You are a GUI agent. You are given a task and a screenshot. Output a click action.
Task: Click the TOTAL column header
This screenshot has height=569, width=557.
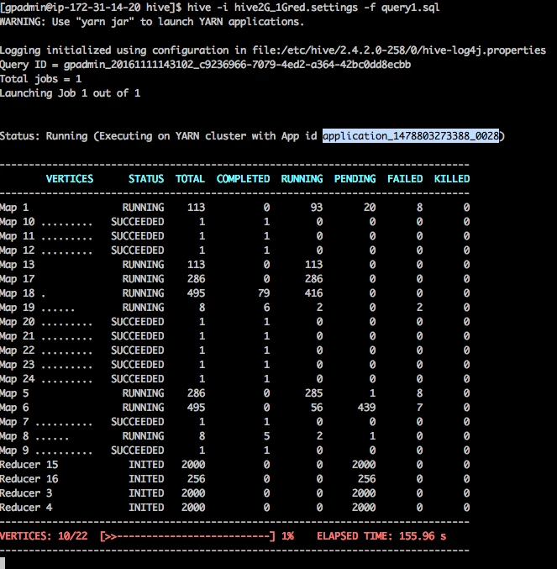pos(190,179)
